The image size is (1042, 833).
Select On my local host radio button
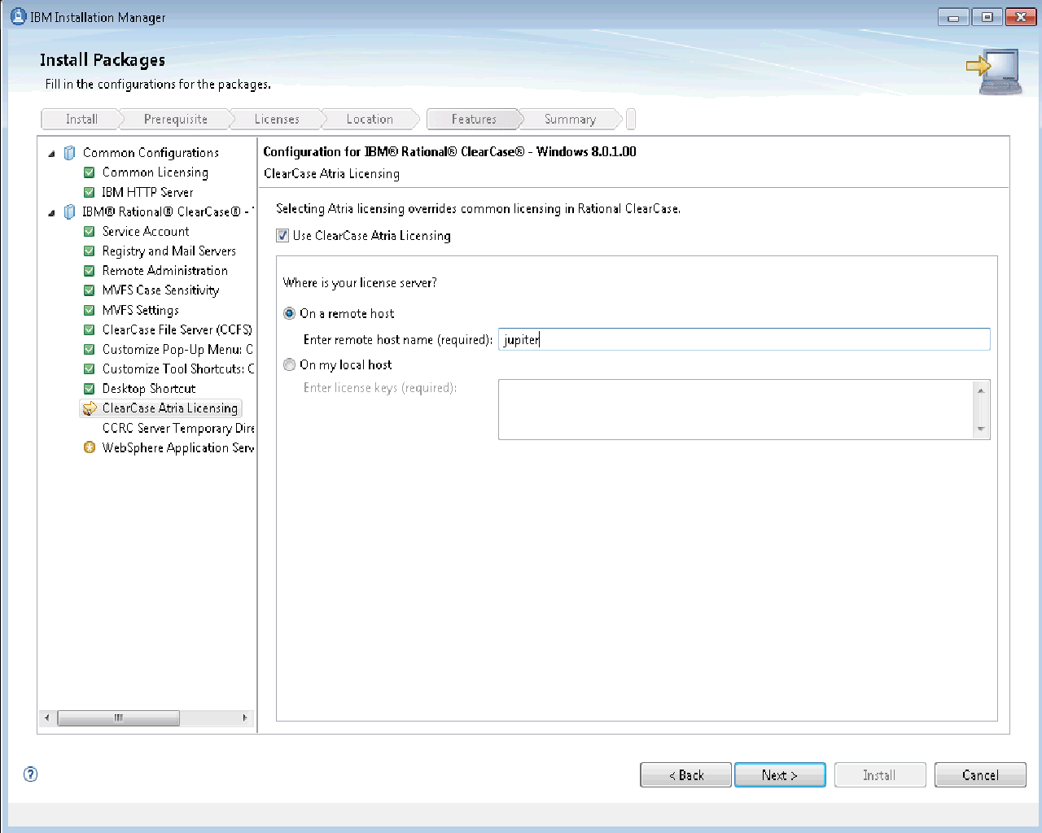coord(289,364)
